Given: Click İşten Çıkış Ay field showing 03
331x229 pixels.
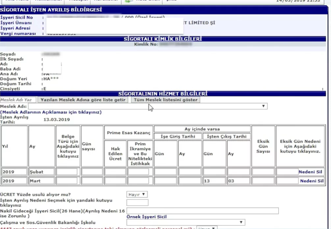Looking at the screenshot, I should [239, 181].
